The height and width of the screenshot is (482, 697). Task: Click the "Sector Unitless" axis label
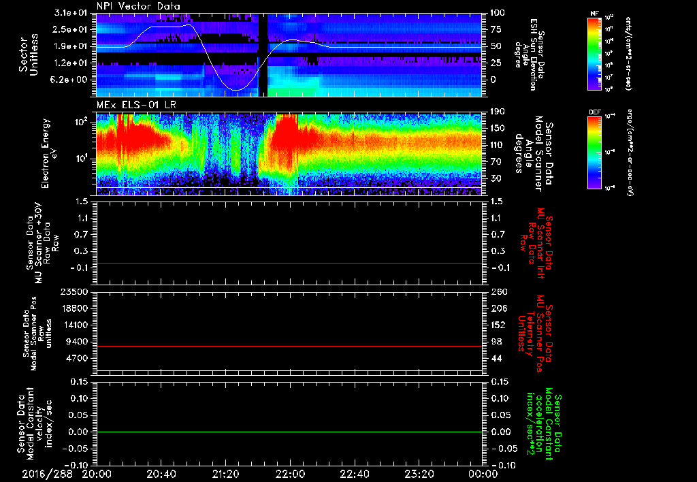coord(29,54)
